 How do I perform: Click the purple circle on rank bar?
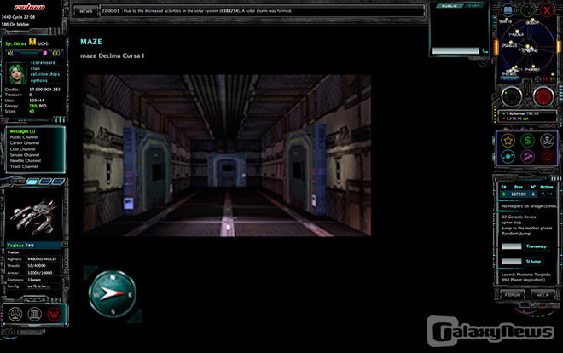click(x=45, y=53)
